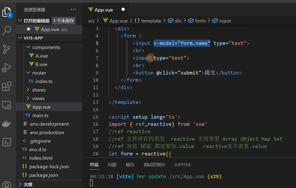The height and width of the screenshot is (188, 296).
Task: Click the div breadcrumb
Action: click(175, 21)
